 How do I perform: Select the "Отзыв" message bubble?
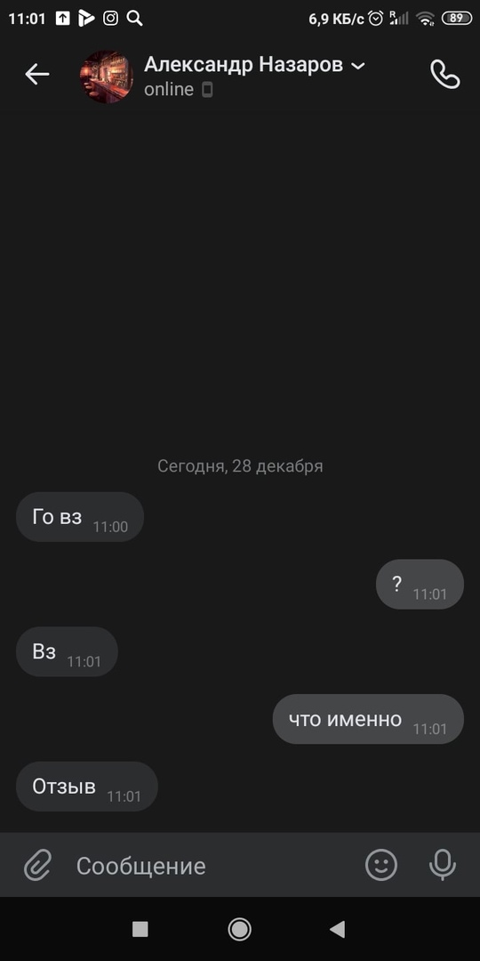[x=87, y=787]
